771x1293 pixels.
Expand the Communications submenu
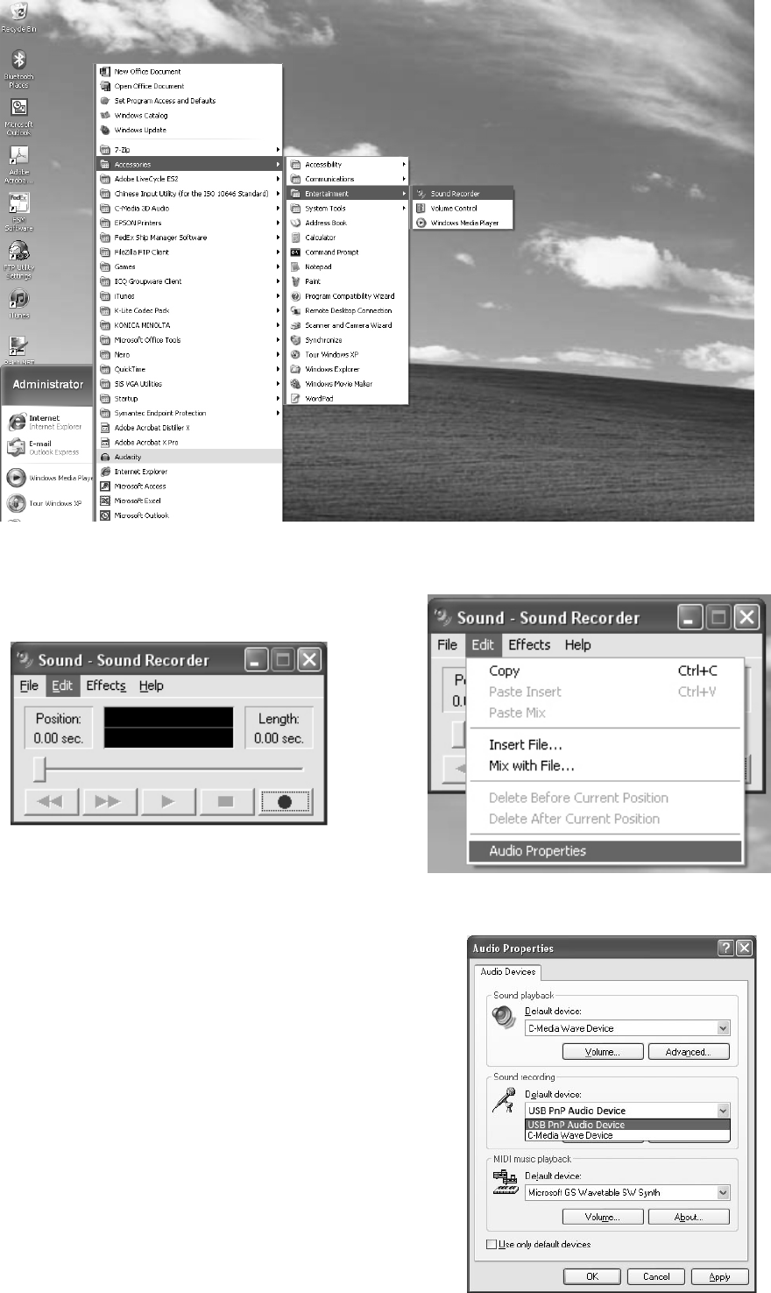[x=347, y=179]
